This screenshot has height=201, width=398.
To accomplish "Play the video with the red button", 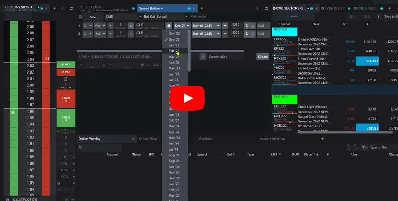I will [x=187, y=98].
